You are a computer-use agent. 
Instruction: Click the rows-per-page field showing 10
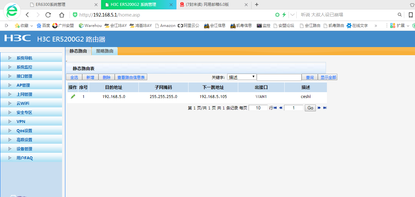[258, 108]
